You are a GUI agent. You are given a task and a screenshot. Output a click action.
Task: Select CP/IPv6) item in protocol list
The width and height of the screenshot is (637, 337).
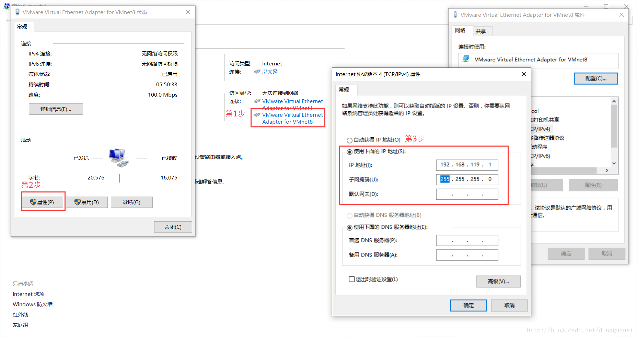[541, 156]
